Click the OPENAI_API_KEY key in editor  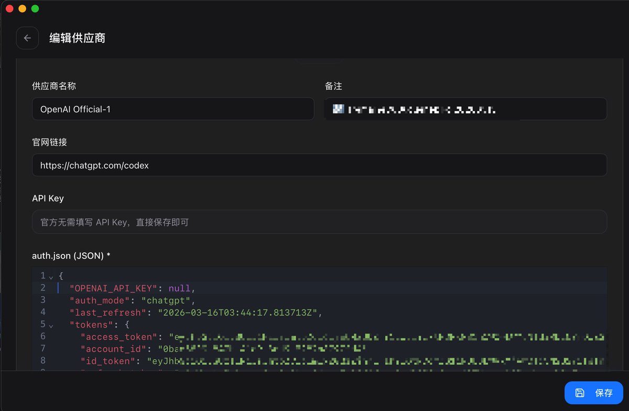click(113, 288)
